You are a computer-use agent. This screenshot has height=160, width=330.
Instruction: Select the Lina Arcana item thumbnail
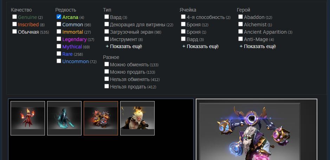(27, 118)
